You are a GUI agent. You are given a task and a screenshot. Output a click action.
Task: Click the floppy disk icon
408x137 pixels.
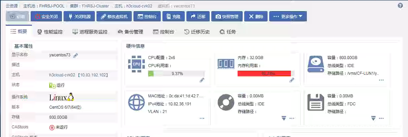[316, 102]
